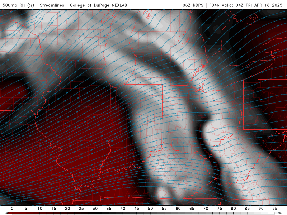Click the colorbar label '40'
287x215 pixels.
pyautogui.click(x=123, y=209)
